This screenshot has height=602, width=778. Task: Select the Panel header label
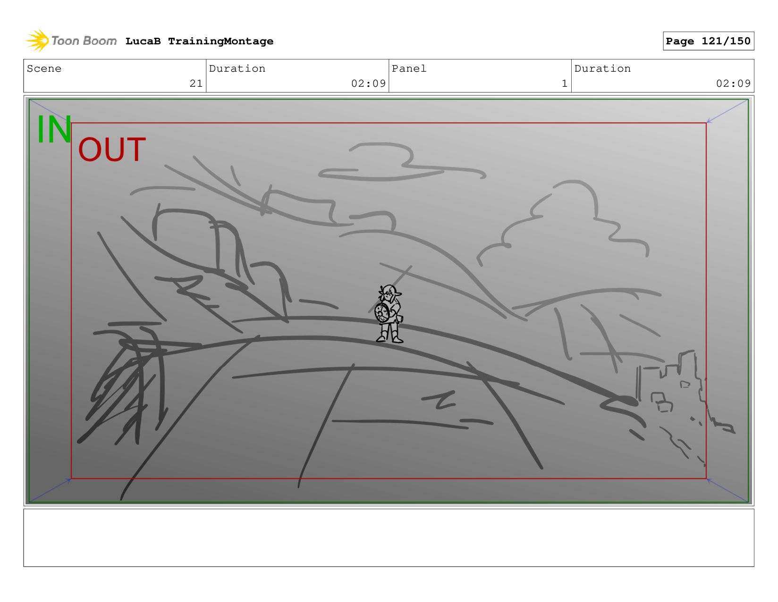click(x=409, y=69)
